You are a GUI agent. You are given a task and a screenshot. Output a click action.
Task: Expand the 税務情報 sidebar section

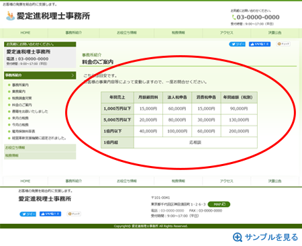(x=40, y=155)
